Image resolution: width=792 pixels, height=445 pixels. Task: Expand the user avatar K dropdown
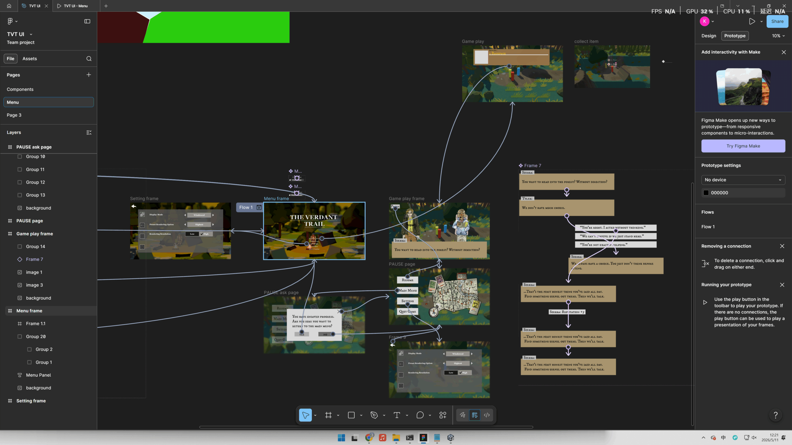(713, 21)
